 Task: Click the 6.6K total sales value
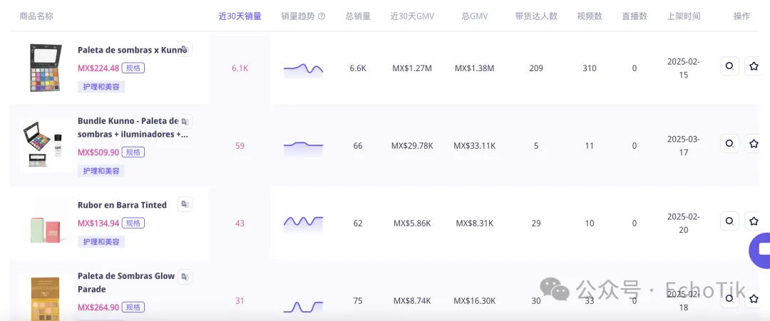358,68
